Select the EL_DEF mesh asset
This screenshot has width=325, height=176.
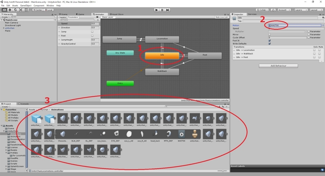pos(89,134)
